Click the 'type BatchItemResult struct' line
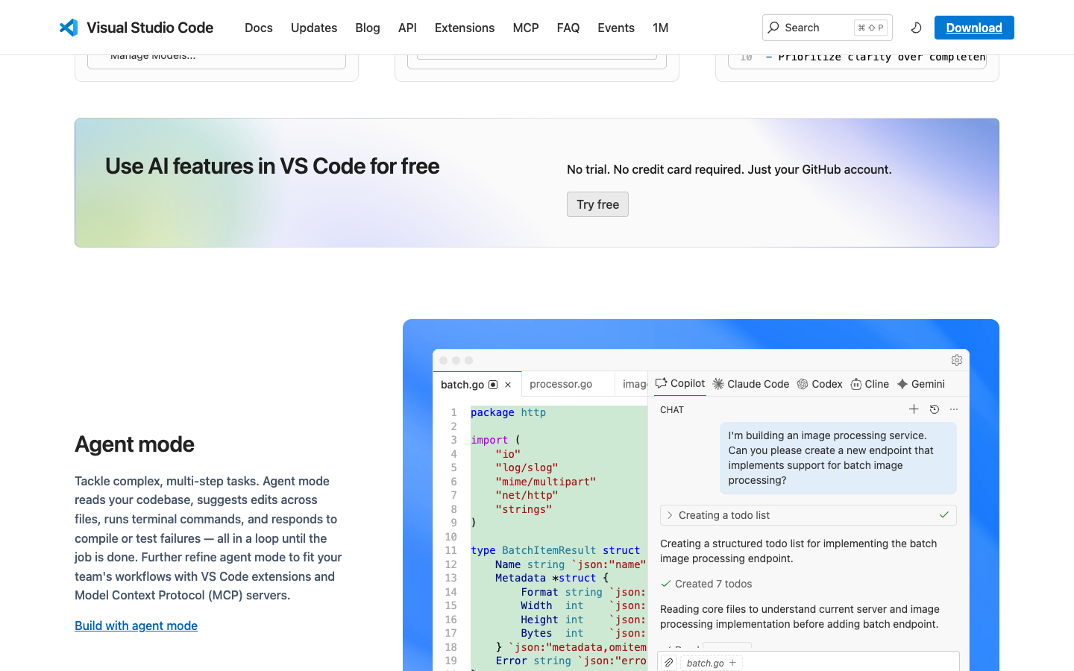Screen dimensions: 1074x671 [555, 550]
